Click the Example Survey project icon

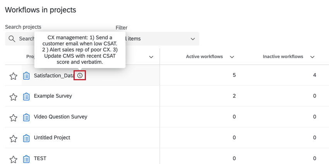coord(26,96)
